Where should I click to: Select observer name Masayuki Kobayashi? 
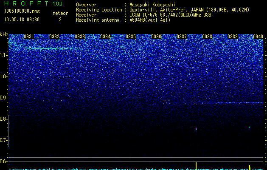152,5
